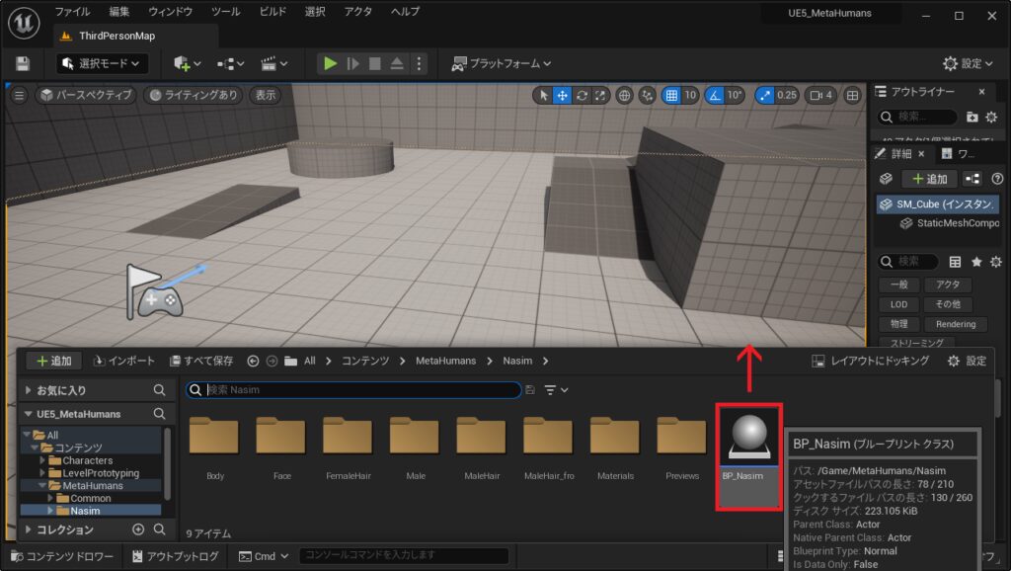Screen dimensions: 1011x571
Task: Open outliner settings gear
Action: pyautogui.click(x=991, y=117)
